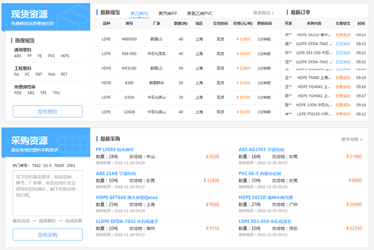Click the MB9500 韩国LG stock row
The height and width of the screenshot is (250, 374).
click(184, 39)
